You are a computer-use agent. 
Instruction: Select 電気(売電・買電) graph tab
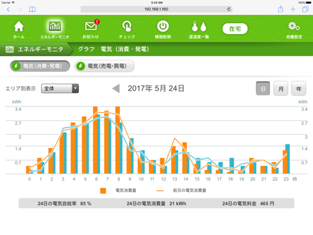(104, 66)
